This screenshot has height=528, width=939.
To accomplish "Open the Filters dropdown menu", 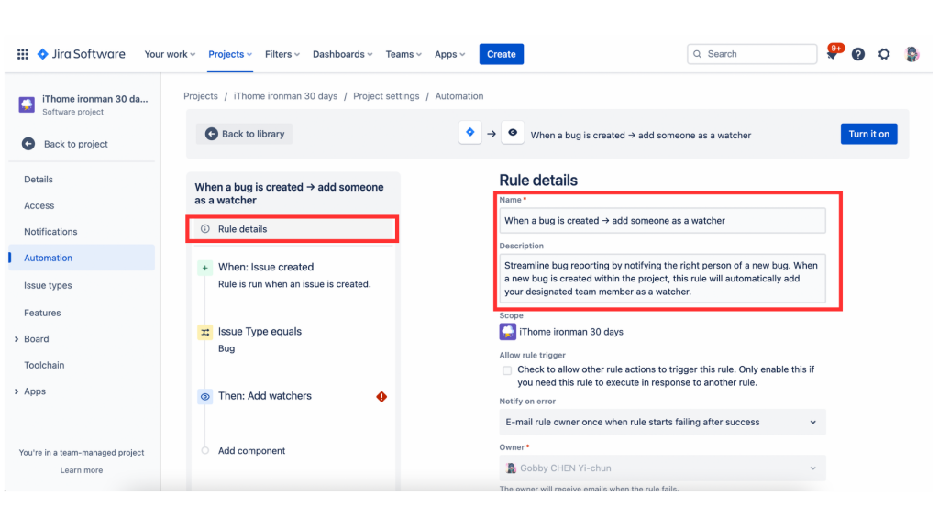I will (282, 54).
